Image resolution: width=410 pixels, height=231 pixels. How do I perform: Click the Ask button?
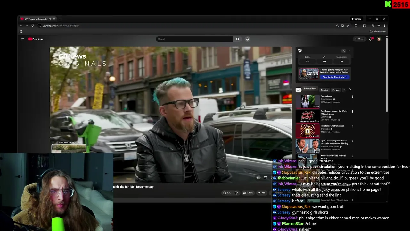pos(262,193)
